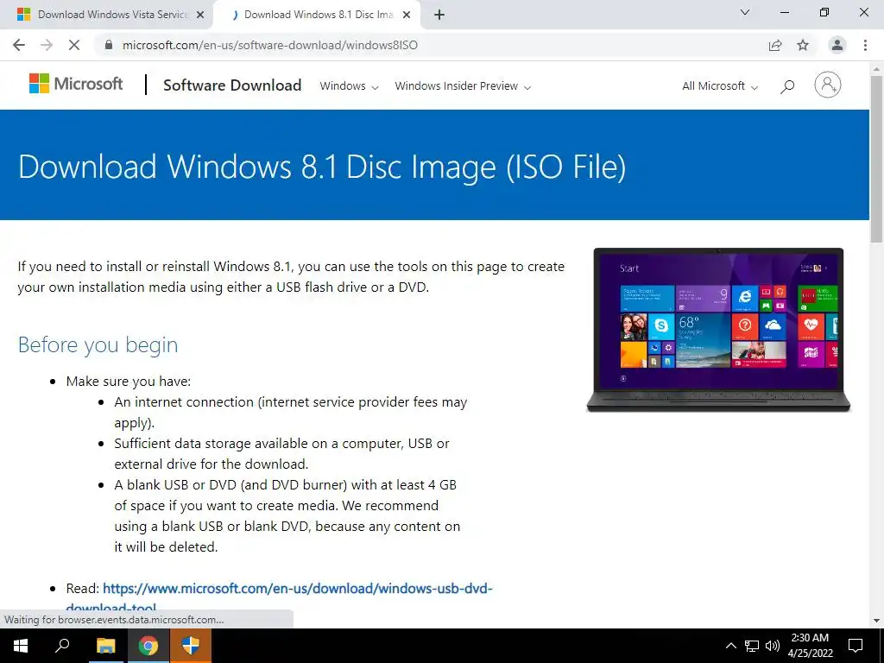
Task: Open the Chrome three-dot menu
Action: (865, 45)
